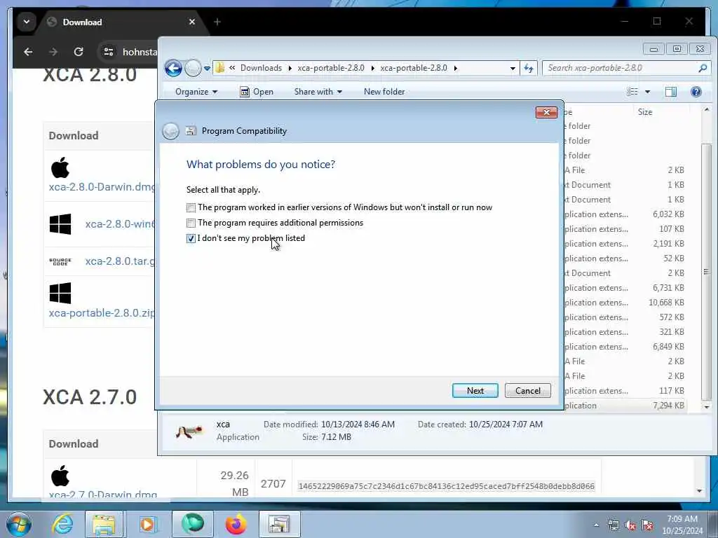The image size is (718, 538).
Task: Click xca application icon in details pane
Action: [x=189, y=431]
